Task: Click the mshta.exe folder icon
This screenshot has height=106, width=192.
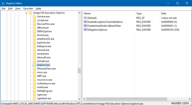Action: coord(34,87)
